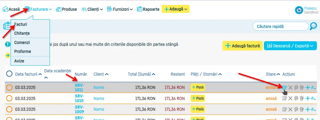Image resolution: width=320 pixels, height=120 pixels.
Task: Select the SRV-1011 invoice row circle
Action: (9, 88)
